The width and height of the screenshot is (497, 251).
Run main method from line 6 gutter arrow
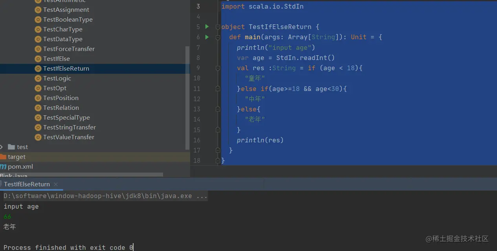pyautogui.click(x=207, y=37)
